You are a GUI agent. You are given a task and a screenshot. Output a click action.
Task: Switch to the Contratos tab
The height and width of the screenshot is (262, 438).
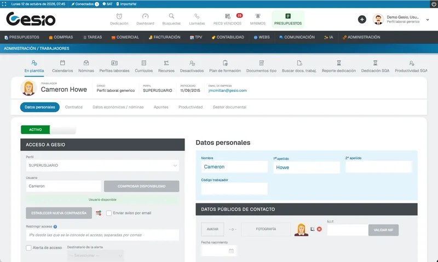click(x=74, y=107)
